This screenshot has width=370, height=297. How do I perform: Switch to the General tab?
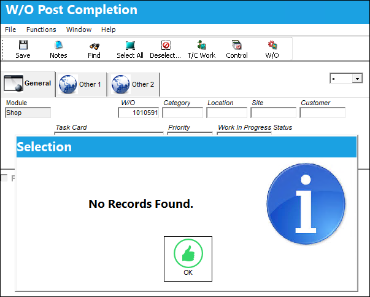(28, 84)
